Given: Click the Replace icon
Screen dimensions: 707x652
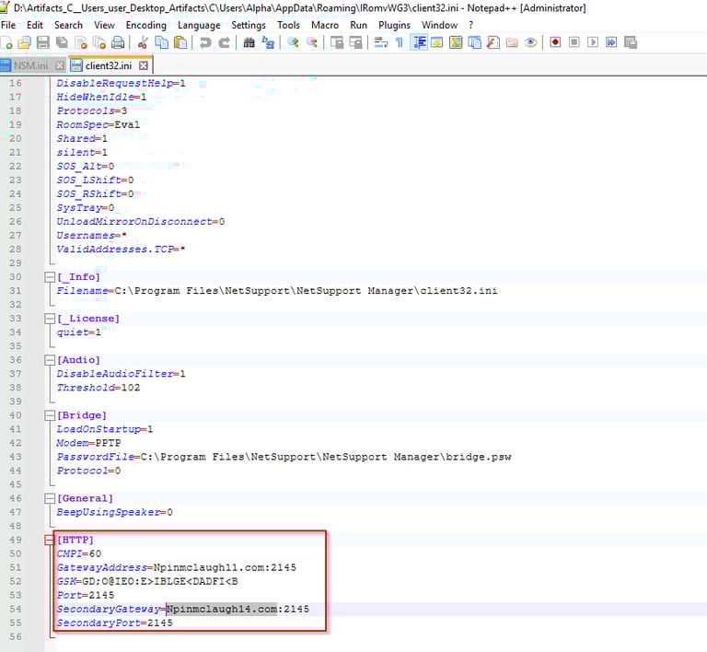Looking at the screenshot, I should [268, 43].
